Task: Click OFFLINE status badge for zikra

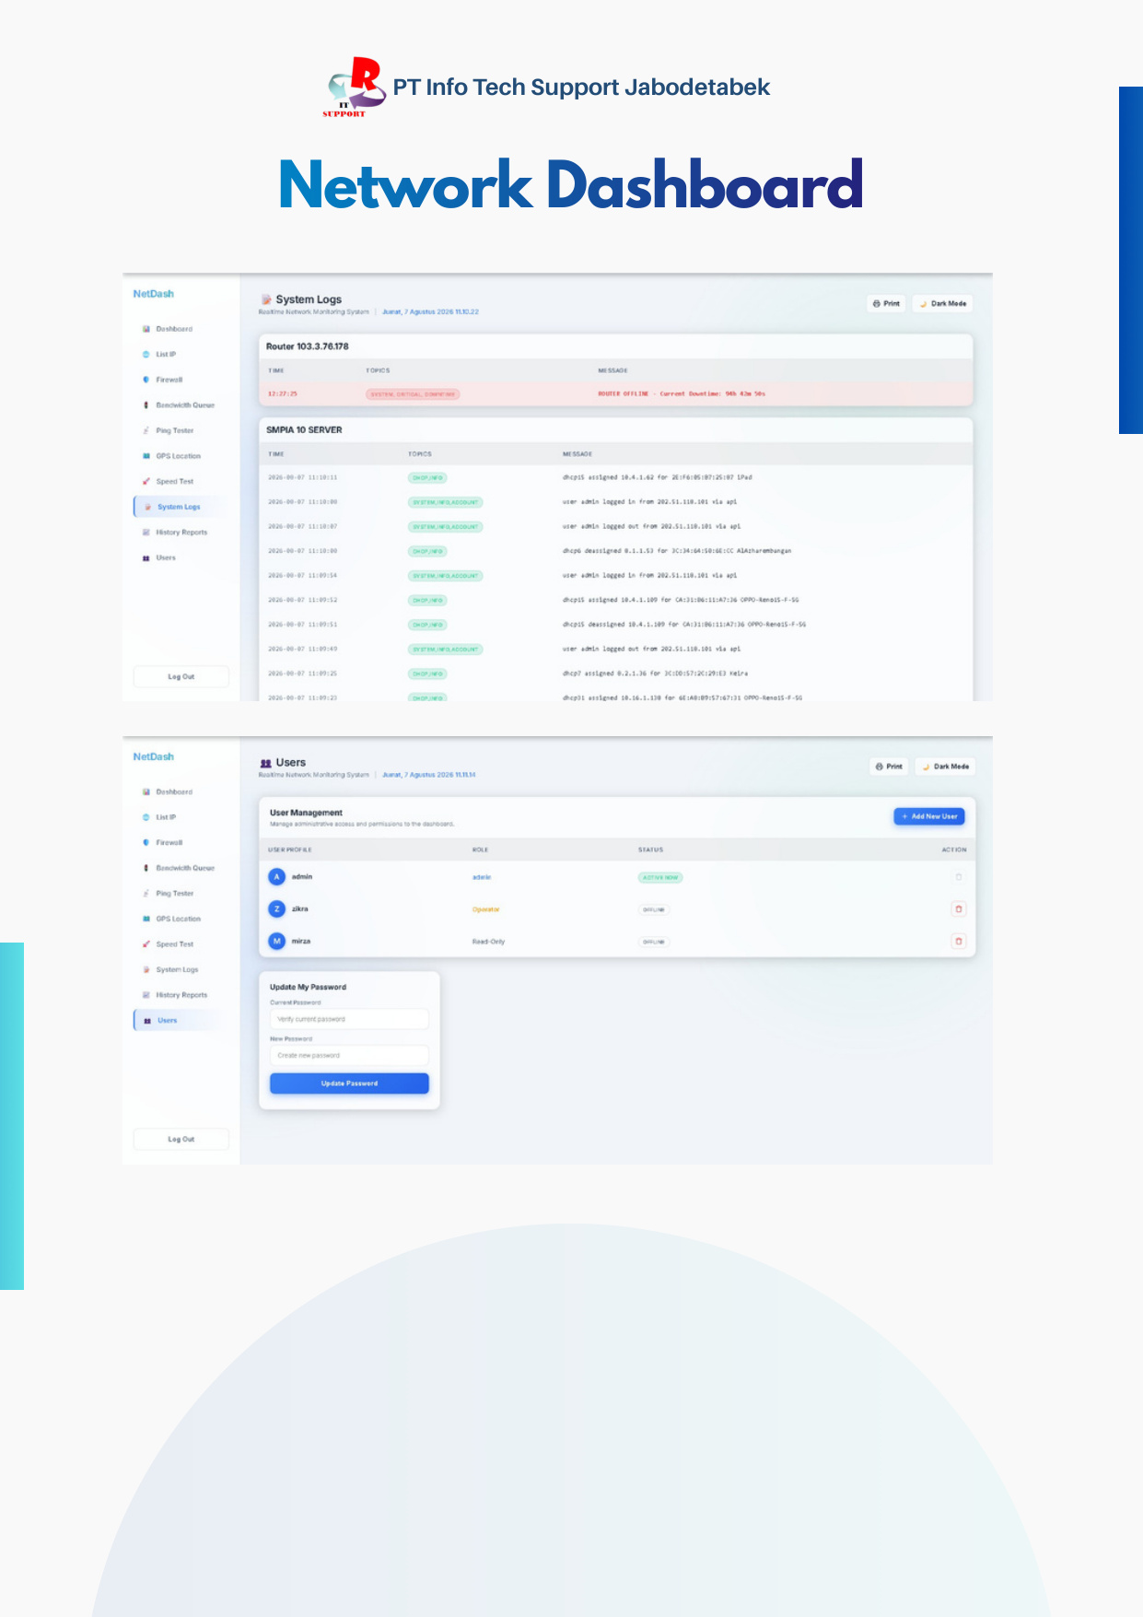Action: coord(654,910)
